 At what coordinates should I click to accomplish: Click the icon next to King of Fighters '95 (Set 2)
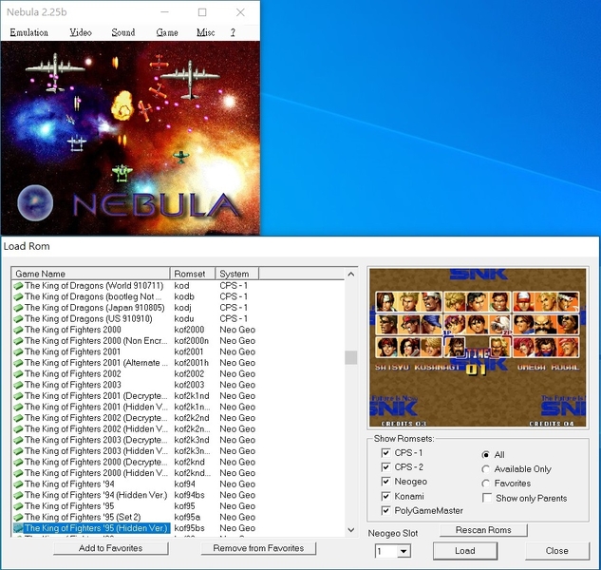tap(18, 518)
